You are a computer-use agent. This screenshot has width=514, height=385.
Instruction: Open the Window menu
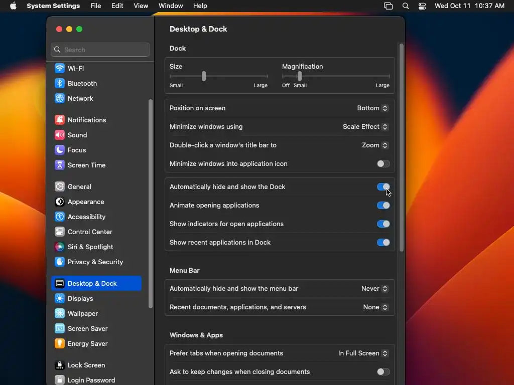[x=171, y=6]
